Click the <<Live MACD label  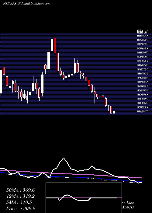(x=128, y=205)
